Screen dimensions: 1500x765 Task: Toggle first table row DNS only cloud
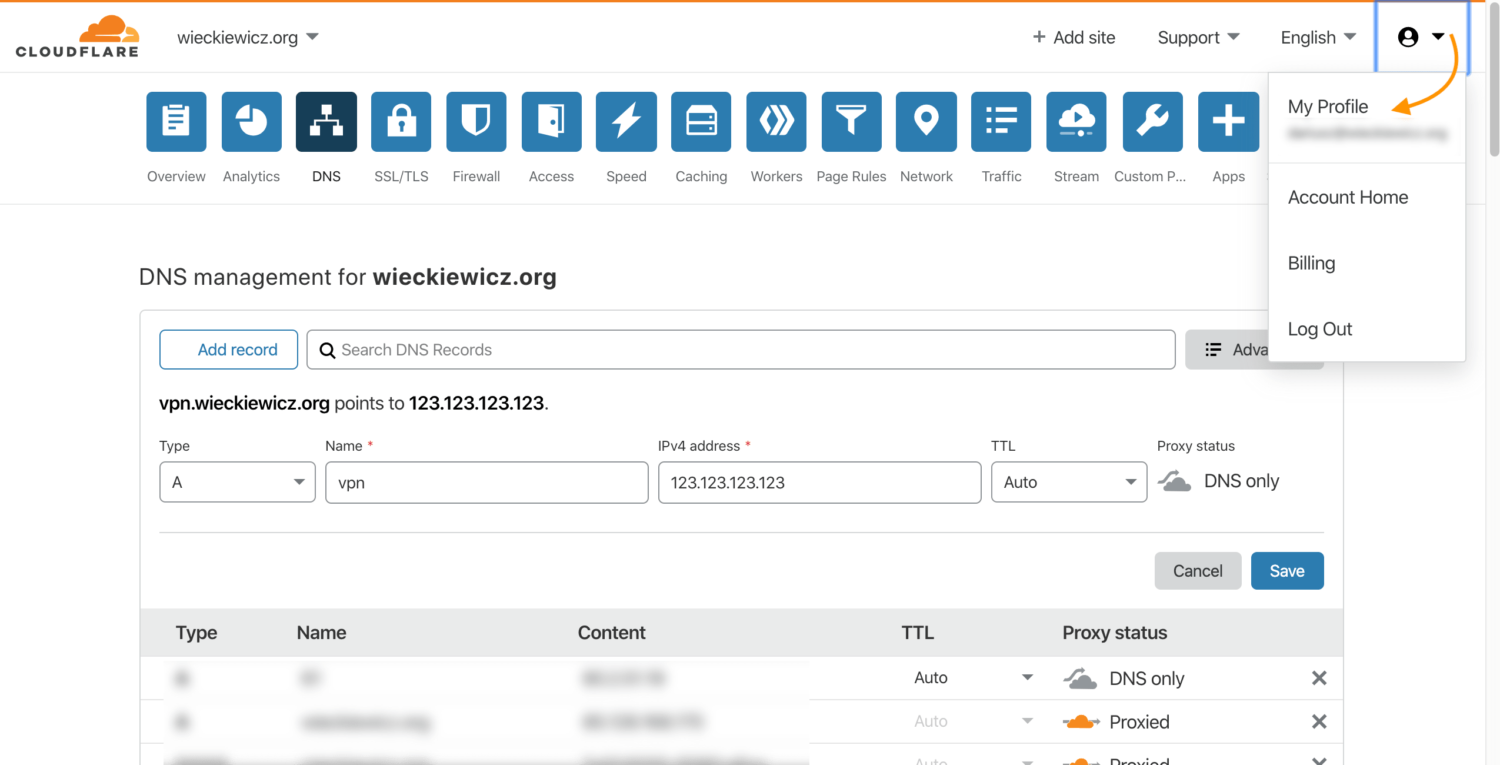point(1079,678)
